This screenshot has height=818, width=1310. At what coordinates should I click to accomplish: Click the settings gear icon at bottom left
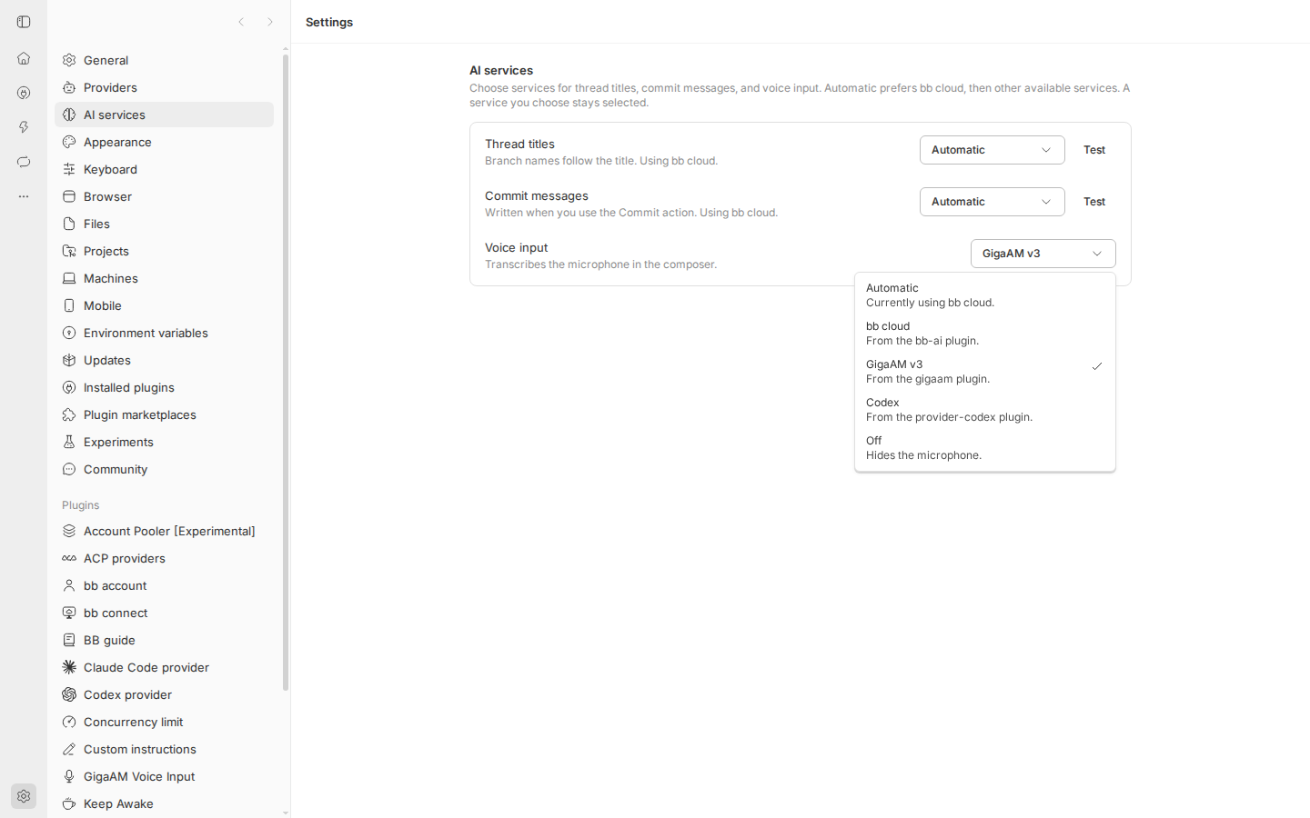coord(24,796)
